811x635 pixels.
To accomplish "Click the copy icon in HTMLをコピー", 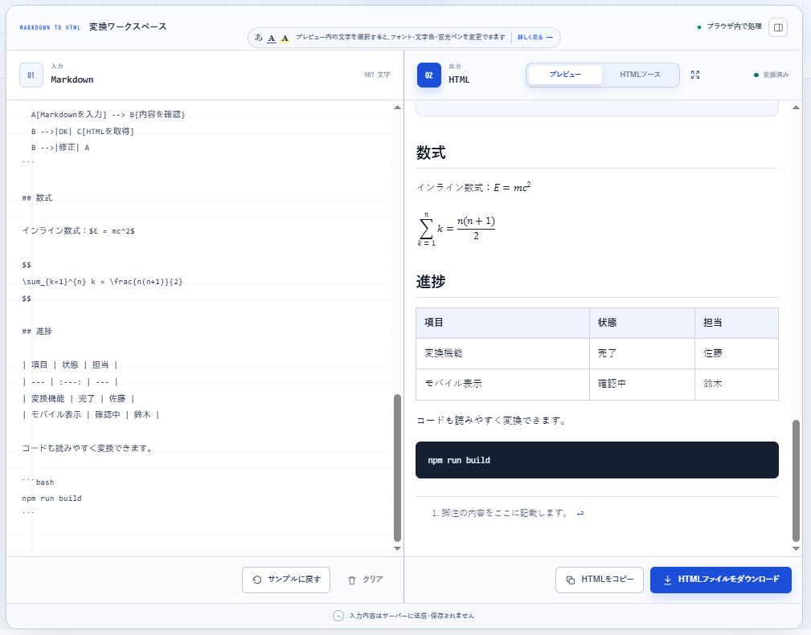I will point(571,580).
